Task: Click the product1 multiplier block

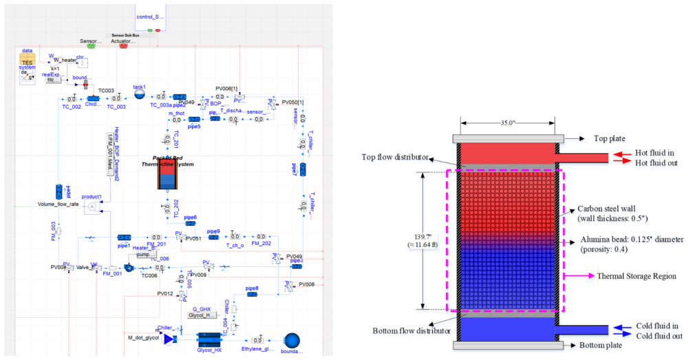Action: 92,207
